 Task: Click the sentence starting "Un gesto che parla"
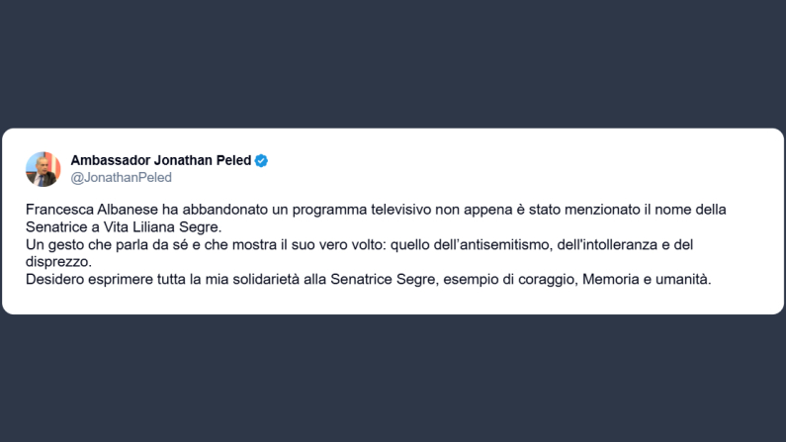pyautogui.click(x=99, y=245)
